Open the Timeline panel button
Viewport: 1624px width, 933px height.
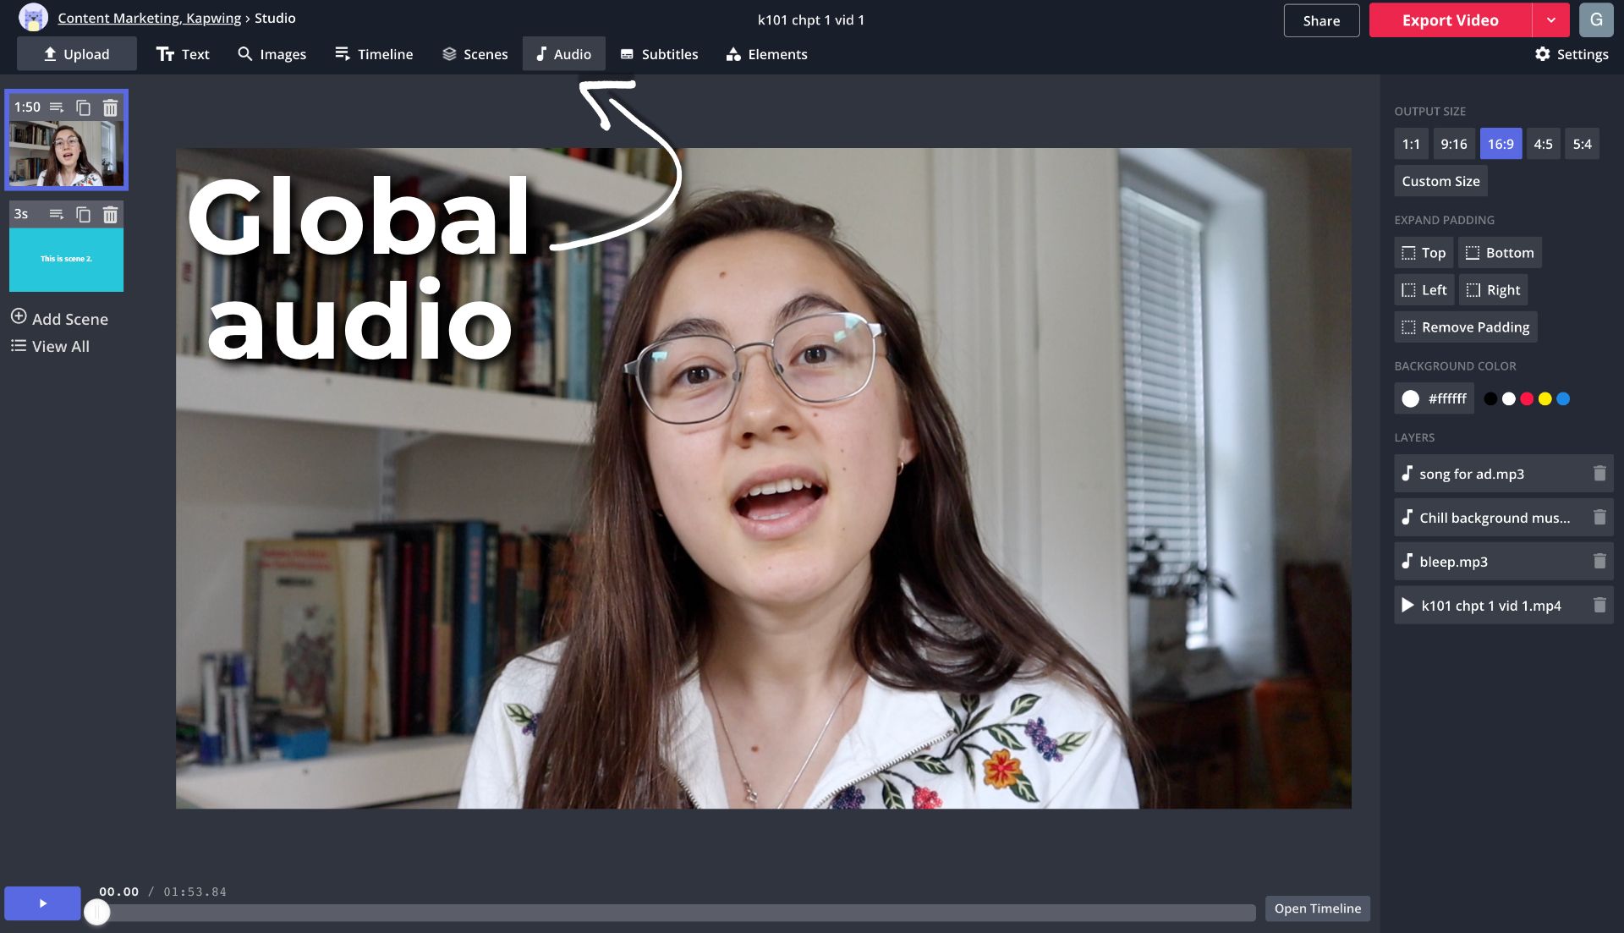pos(1317,908)
